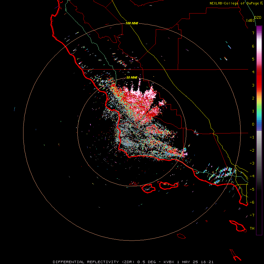
Task: Click the 6 value on the color scale
Action: pyautogui.click(x=253, y=46)
